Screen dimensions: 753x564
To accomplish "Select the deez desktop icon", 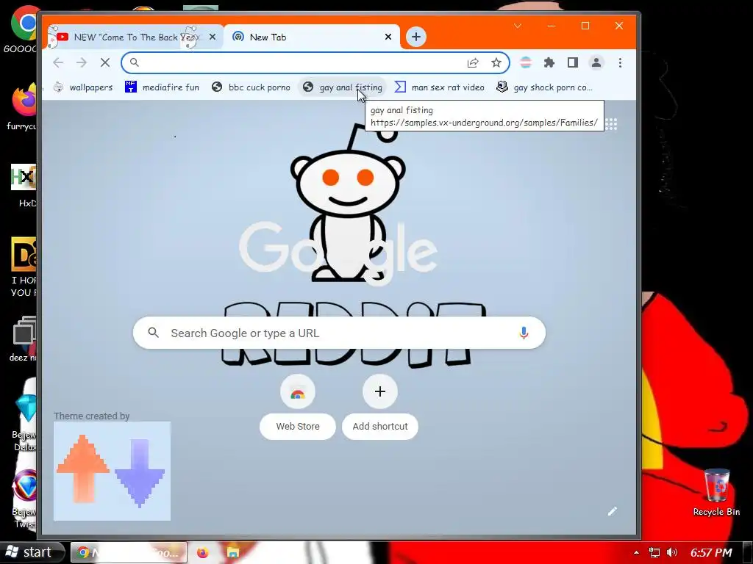I will [24, 339].
